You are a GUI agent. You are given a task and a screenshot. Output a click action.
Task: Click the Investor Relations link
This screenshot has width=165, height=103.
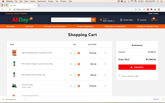pyautogui.click(x=21, y=14)
